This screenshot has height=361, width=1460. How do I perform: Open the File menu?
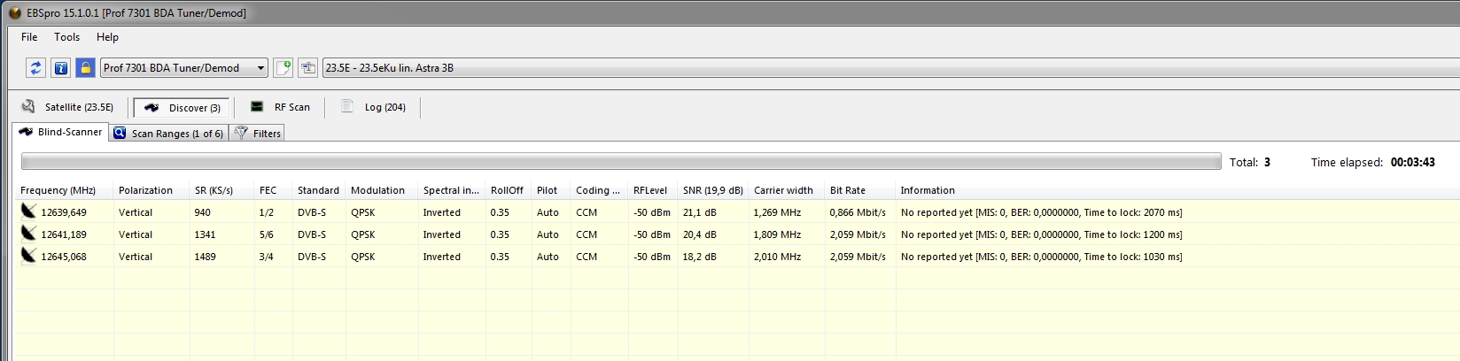pyautogui.click(x=29, y=37)
